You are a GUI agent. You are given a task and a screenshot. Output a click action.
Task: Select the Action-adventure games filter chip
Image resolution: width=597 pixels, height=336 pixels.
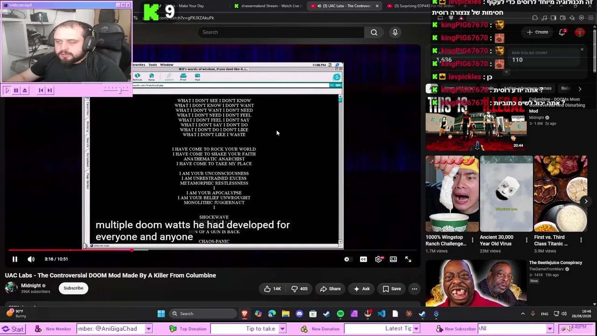pyautogui.click(x=528, y=88)
